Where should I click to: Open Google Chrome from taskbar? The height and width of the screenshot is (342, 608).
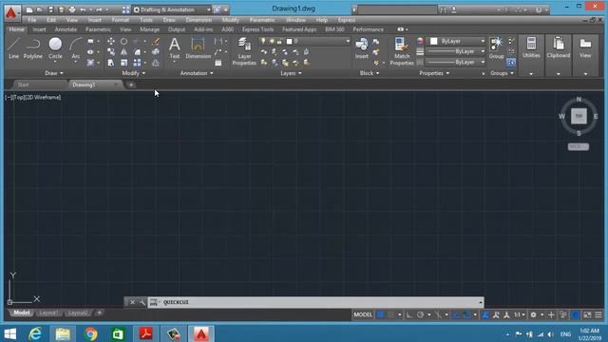(x=91, y=333)
